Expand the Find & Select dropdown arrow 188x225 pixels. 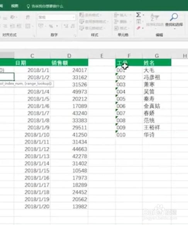(x=174, y=29)
